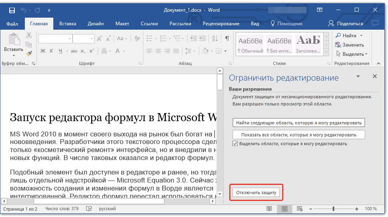The image size is (388, 217).
Task: Click the spelling check icon in status bar
Action: (x=89, y=209)
